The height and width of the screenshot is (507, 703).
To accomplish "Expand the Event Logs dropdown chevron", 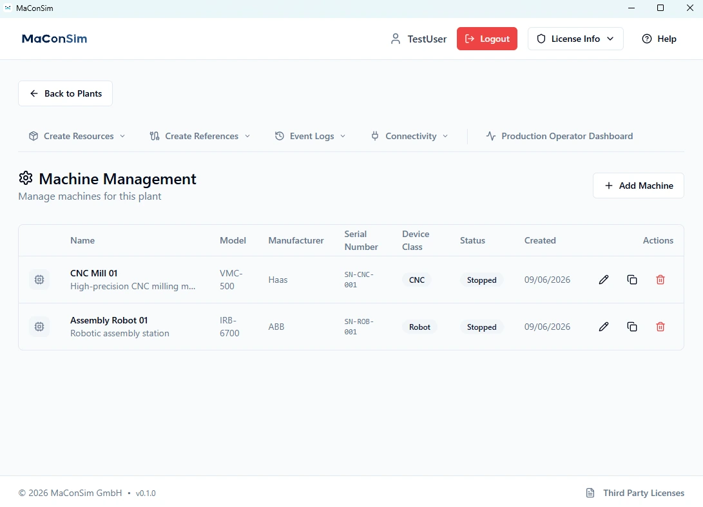I will point(343,137).
